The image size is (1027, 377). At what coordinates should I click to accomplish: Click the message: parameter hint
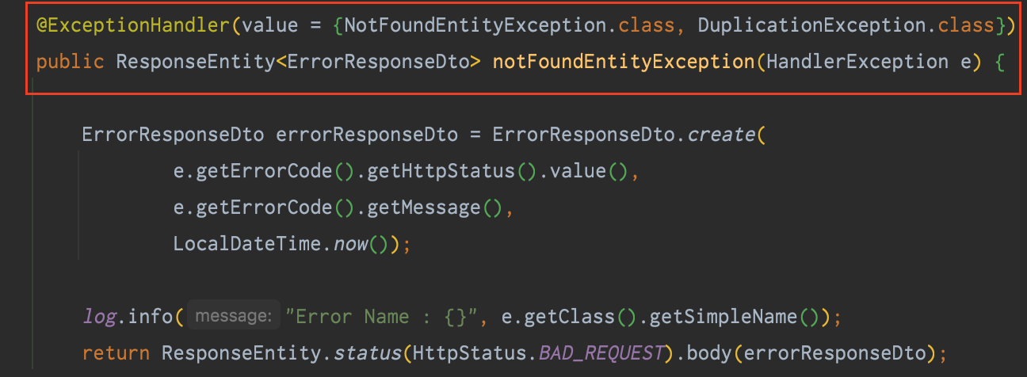tap(232, 317)
